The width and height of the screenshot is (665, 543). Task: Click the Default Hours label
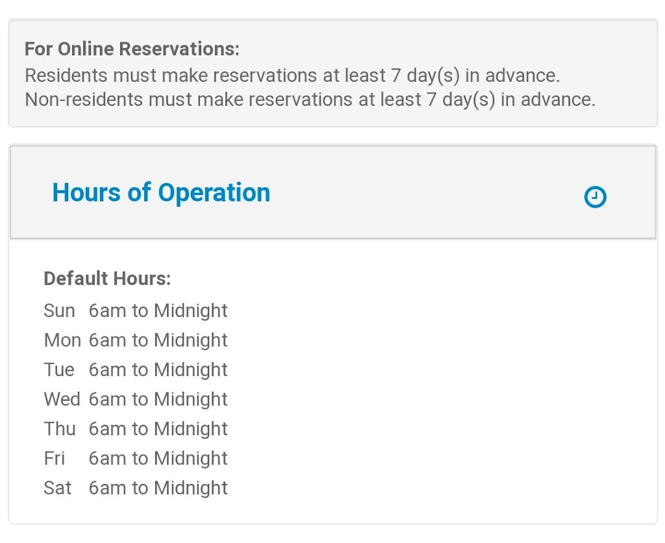[x=107, y=279]
